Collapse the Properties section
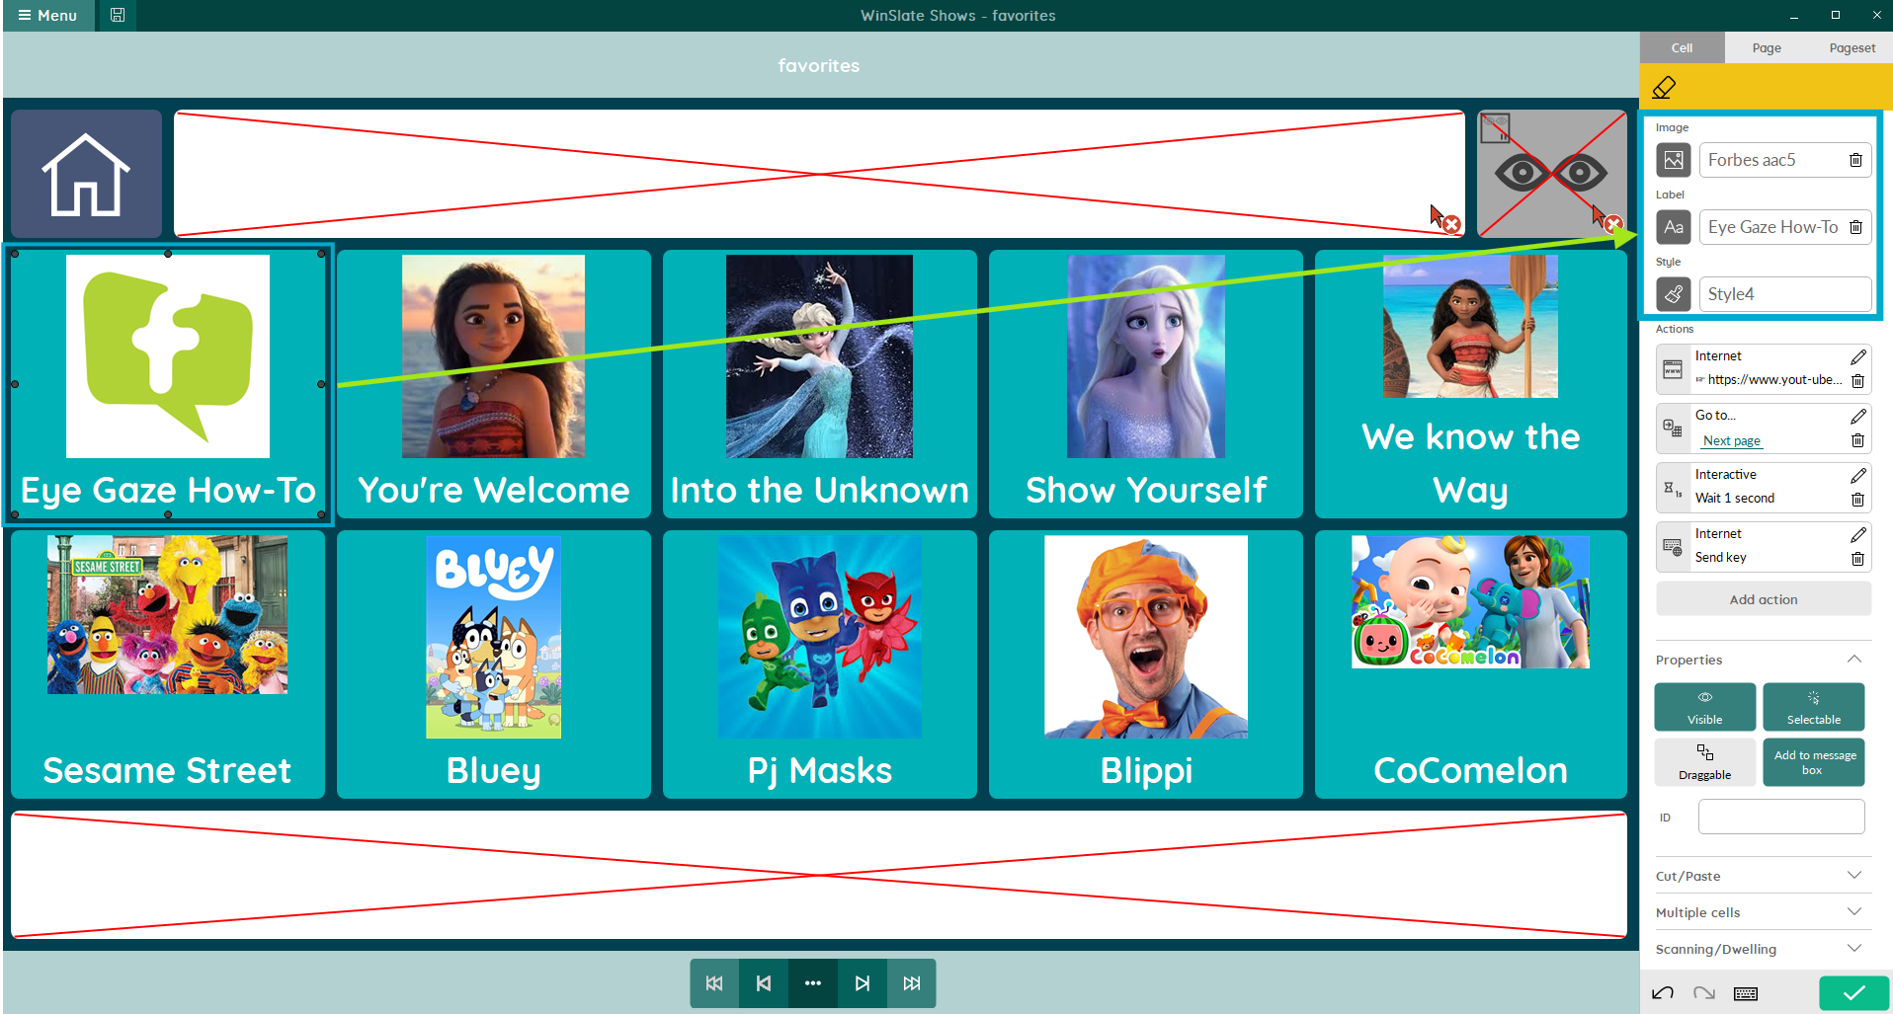The height and width of the screenshot is (1014, 1893). 1854,660
